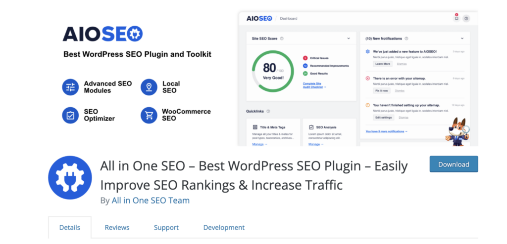This screenshot has width=507, height=244.
Task: Click the green Good Results count badge
Action: (305, 74)
